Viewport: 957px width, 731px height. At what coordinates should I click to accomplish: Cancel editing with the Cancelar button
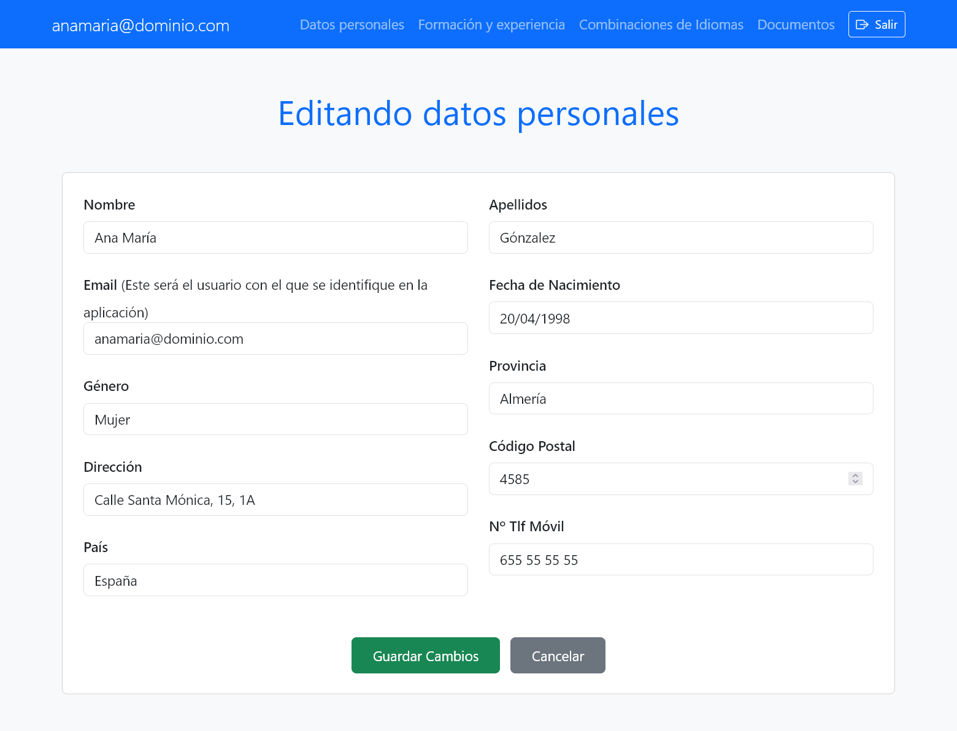pos(557,656)
